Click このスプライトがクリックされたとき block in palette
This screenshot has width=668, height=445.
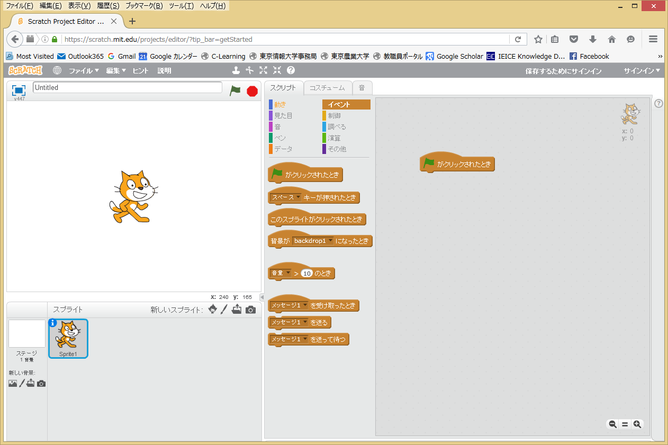pos(317,219)
